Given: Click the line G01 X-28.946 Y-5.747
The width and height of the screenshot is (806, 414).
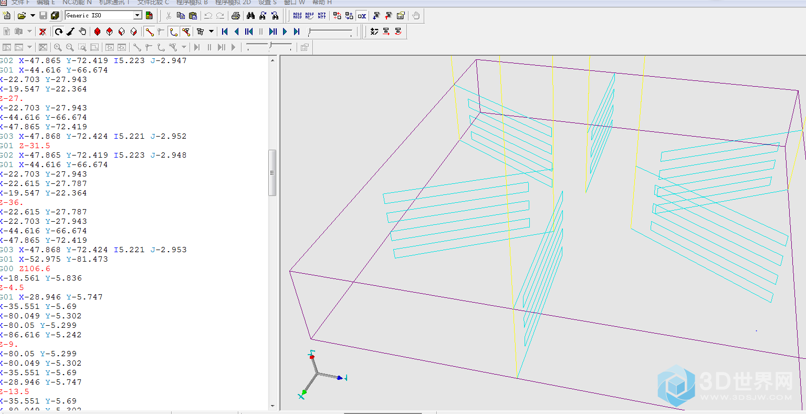Looking at the screenshot, I should [x=51, y=297].
